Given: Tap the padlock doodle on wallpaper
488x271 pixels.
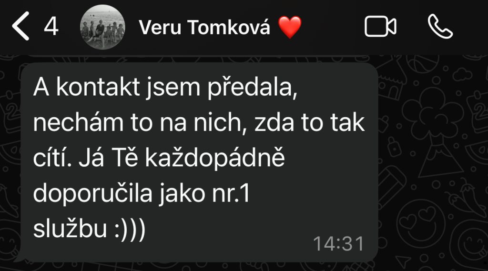Looking at the screenshot, I should pyautogui.click(x=394, y=147).
